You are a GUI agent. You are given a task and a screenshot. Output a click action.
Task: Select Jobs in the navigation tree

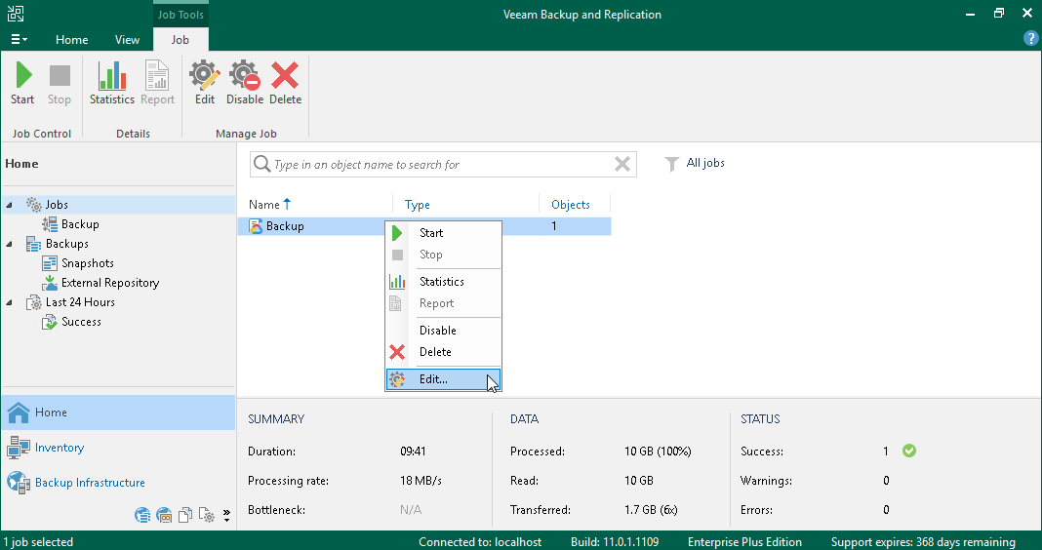[x=57, y=205]
